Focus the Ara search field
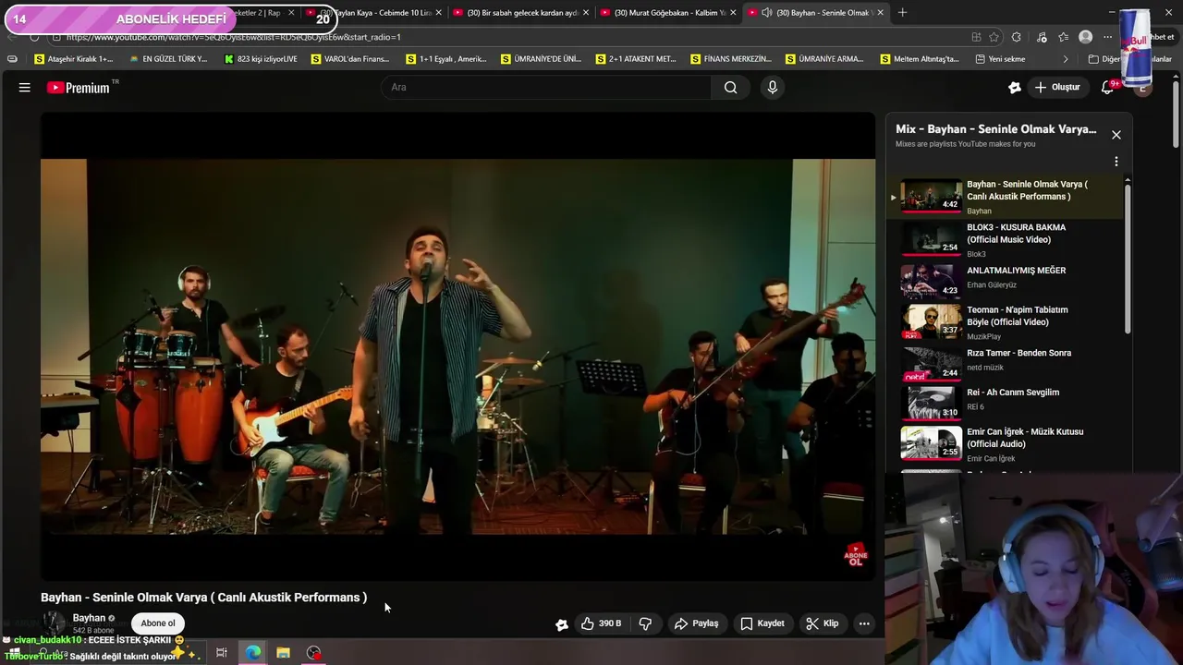Viewport: 1183px width, 665px height. coord(547,88)
